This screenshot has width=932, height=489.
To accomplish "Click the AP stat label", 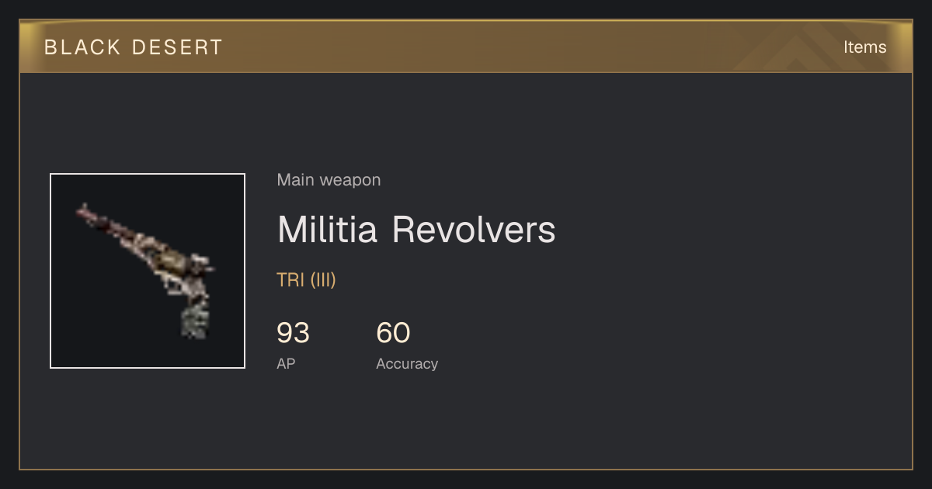I will (286, 363).
